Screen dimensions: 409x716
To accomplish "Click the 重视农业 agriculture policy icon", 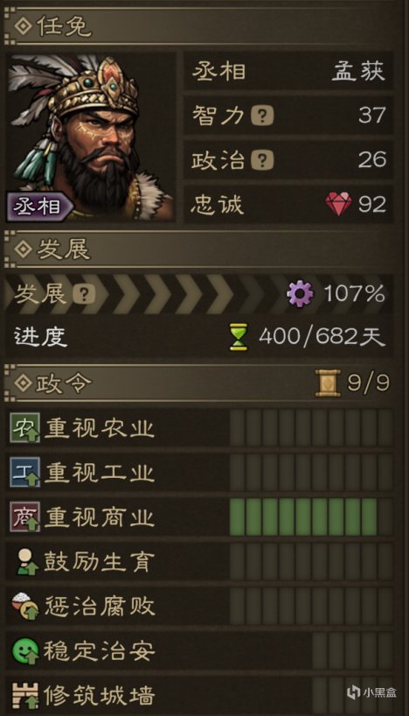I will (25, 427).
